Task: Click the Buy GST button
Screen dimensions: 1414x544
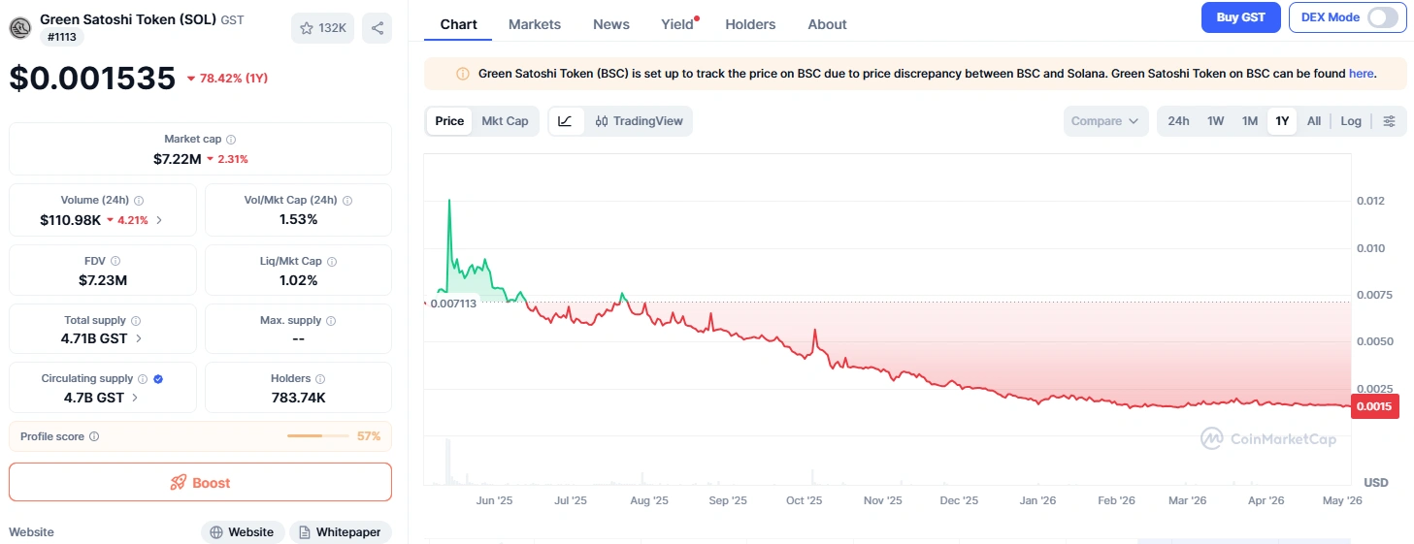Action: [1240, 17]
